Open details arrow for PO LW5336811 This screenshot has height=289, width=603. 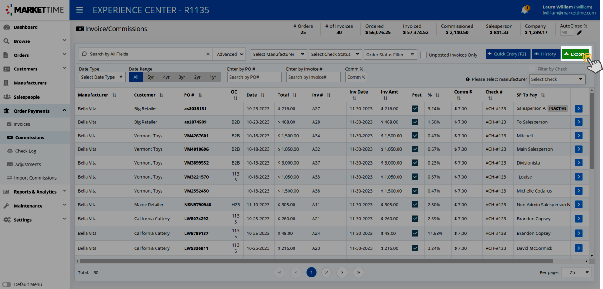(x=579, y=248)
